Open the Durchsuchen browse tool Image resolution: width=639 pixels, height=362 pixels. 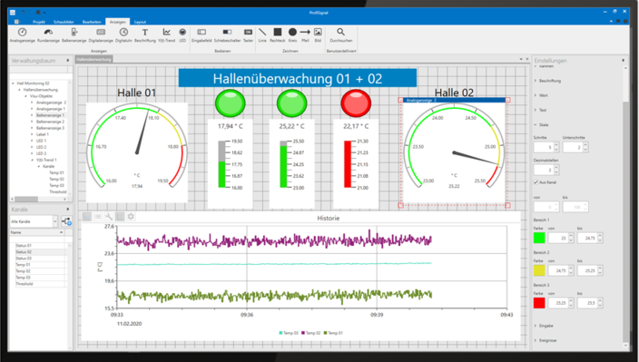click(x=340, y=35)
